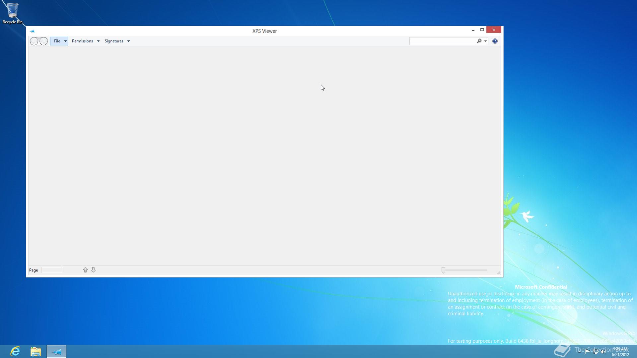Open XPS Viewer help

495,41
